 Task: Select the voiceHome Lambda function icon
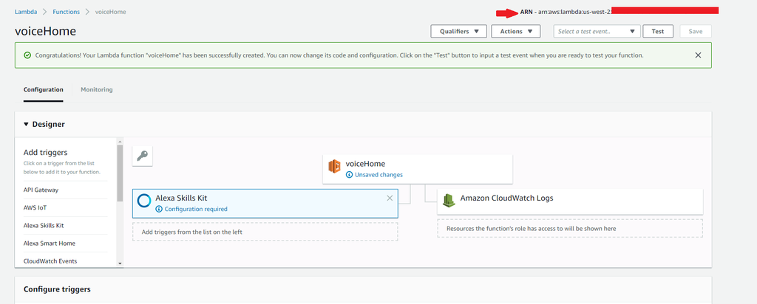coord(334,168)
